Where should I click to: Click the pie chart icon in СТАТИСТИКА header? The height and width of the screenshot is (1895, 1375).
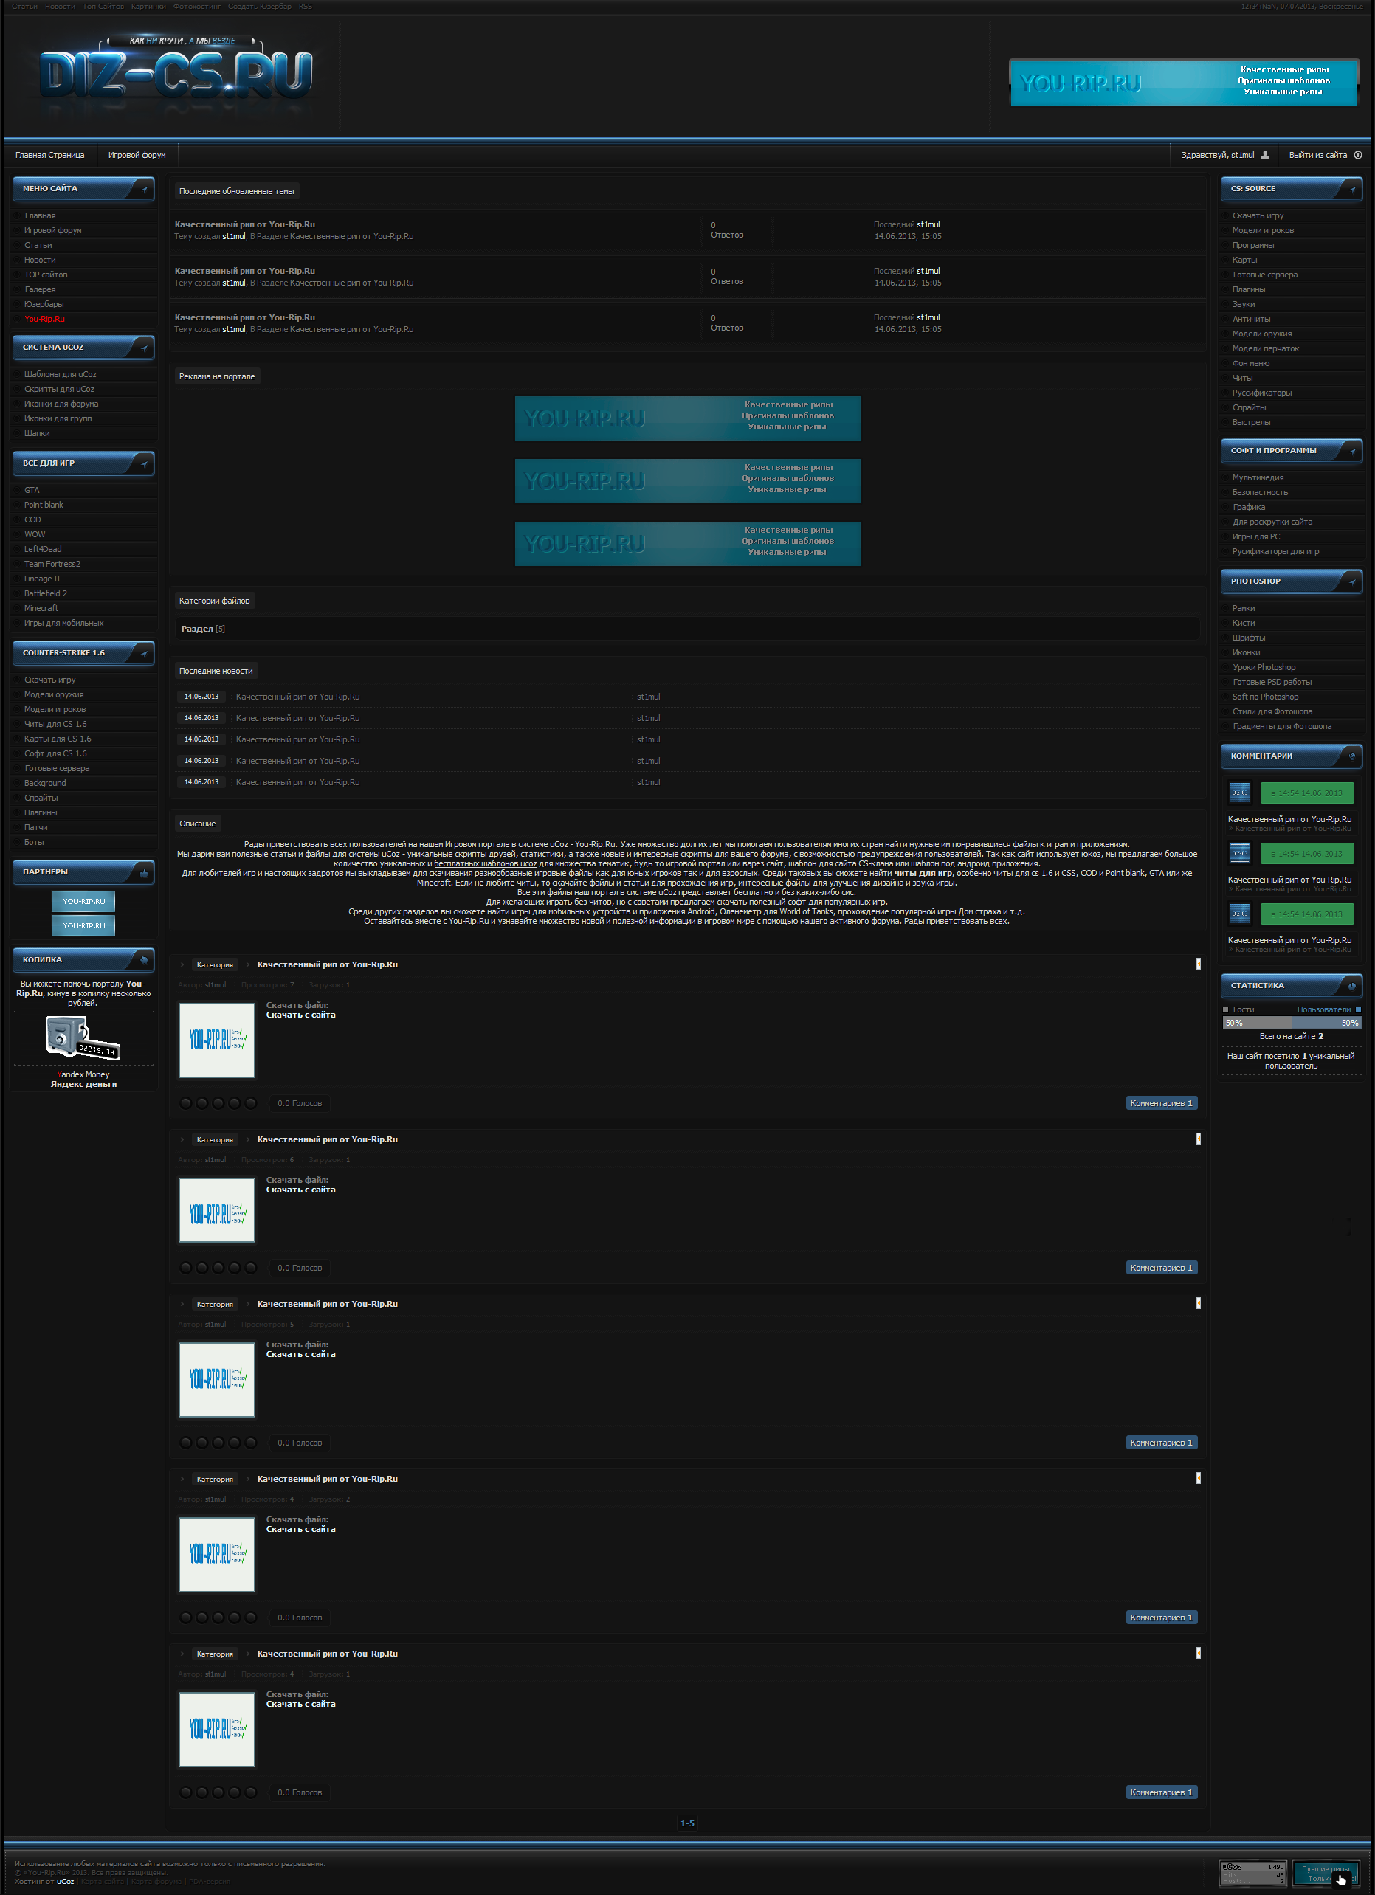[x=1351, y=987]
